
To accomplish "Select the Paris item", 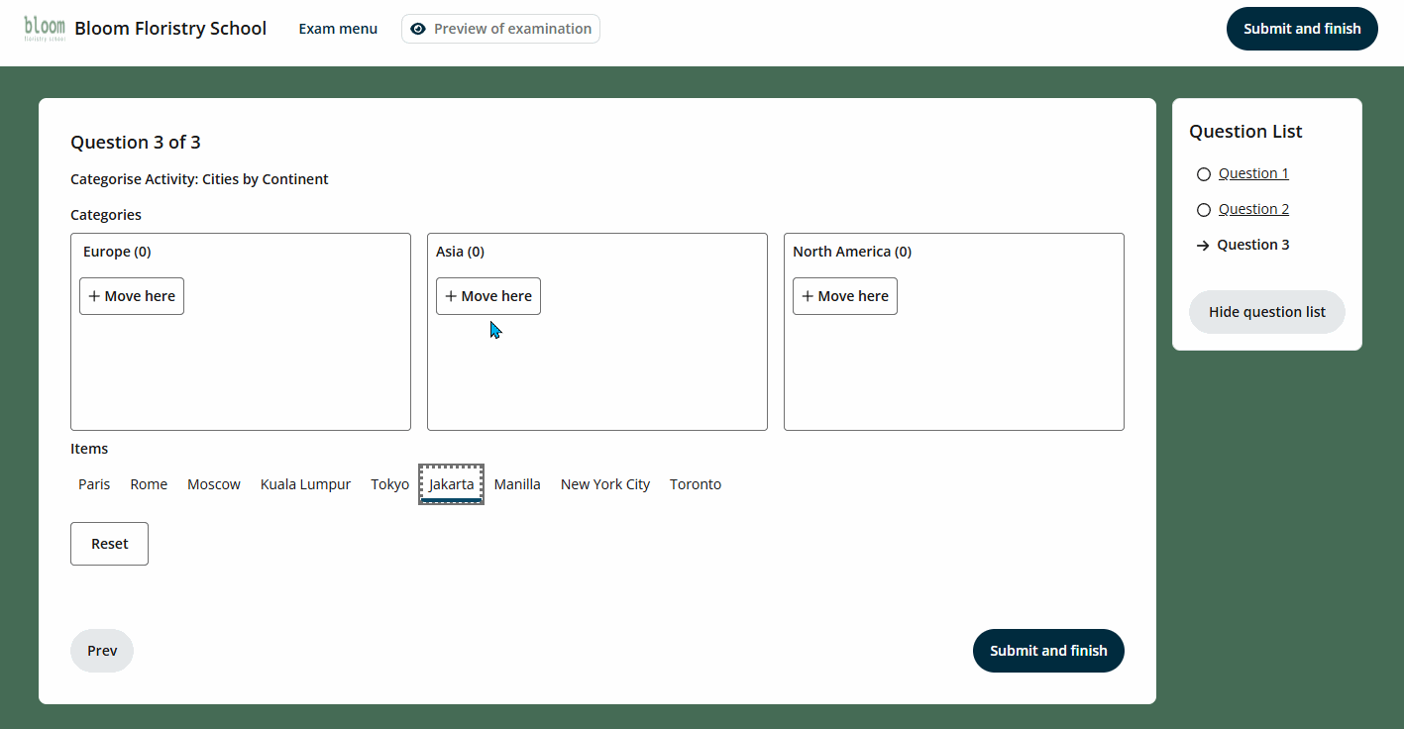I will 94,484.
